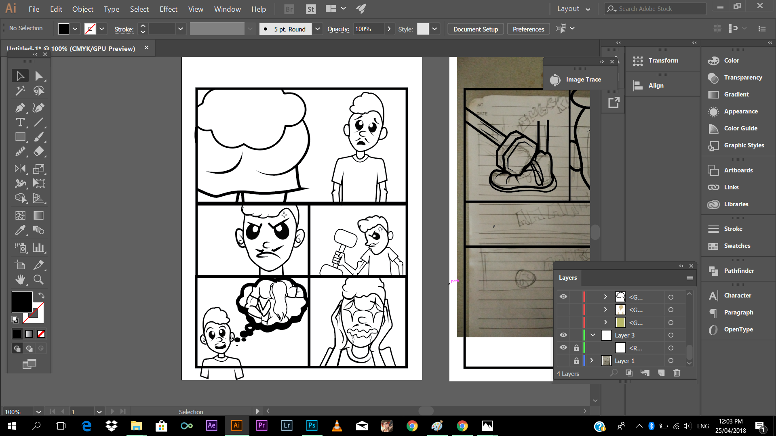Select the Hand tool
This screenshot has height=436, width=776.
coord(20,280)
